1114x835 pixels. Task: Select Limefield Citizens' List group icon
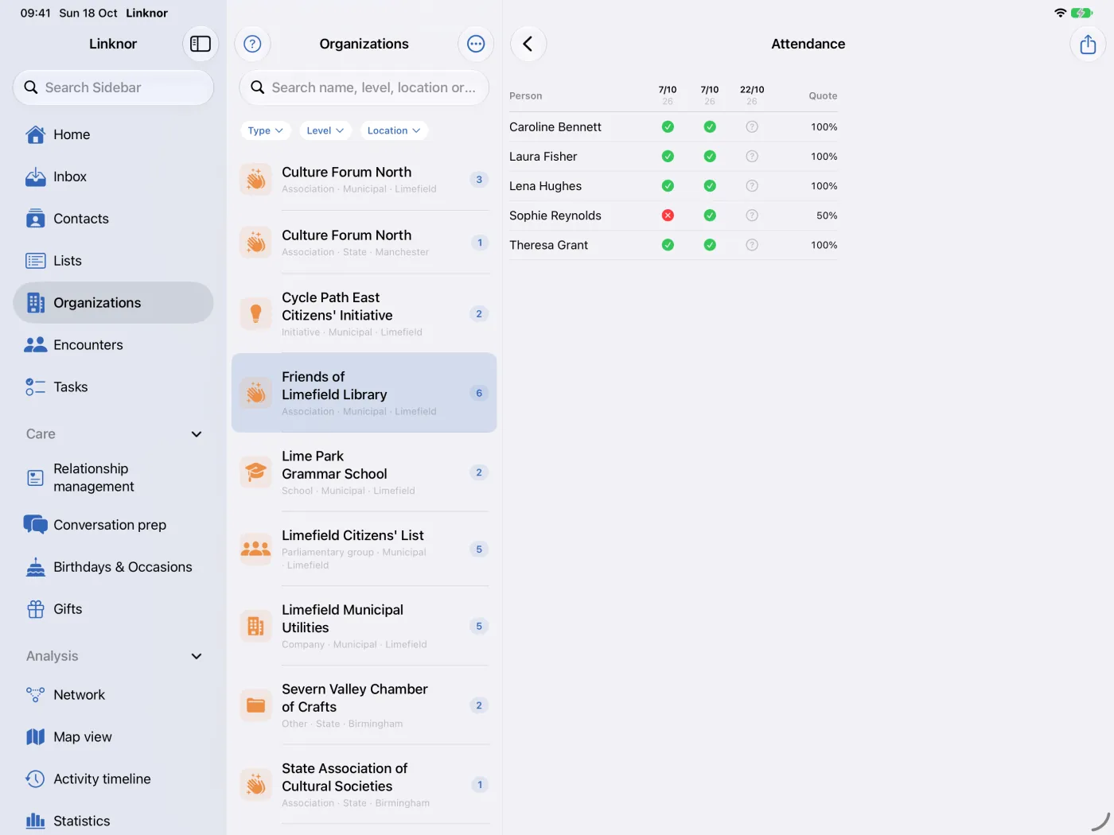tap(256, 550)
